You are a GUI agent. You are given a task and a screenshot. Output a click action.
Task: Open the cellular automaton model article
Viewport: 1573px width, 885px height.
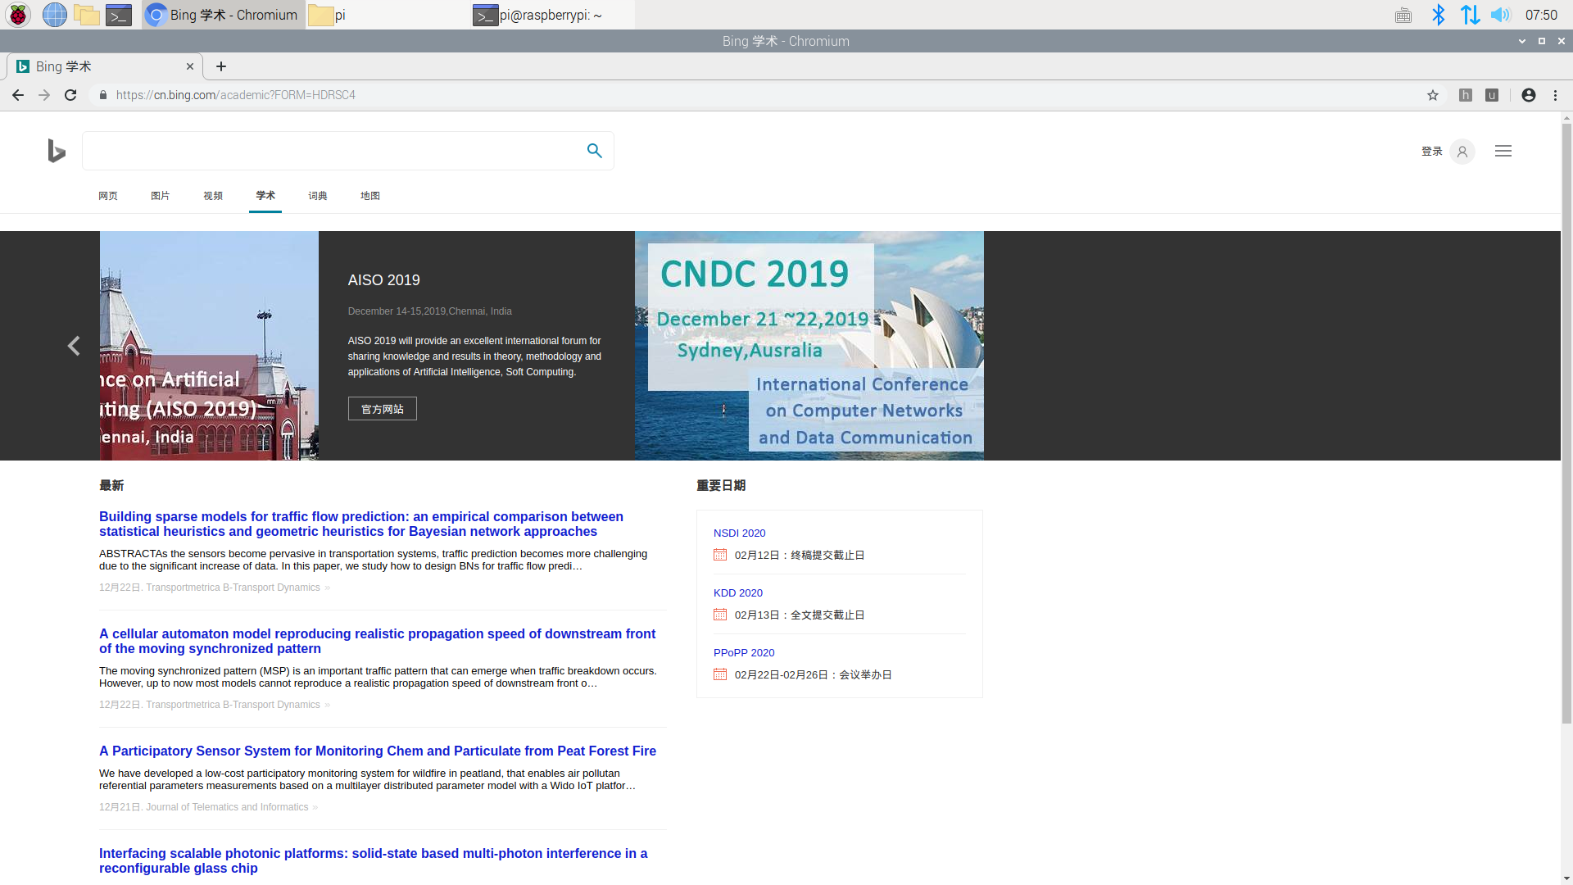pyautogui.click(x=377, y=642)
